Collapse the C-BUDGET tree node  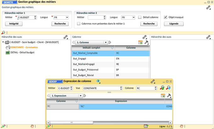[x=3, y=42]
